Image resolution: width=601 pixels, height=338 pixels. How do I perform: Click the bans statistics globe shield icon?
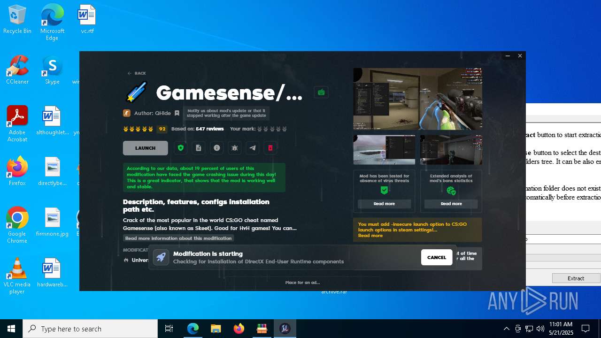(x=451, y=191)
